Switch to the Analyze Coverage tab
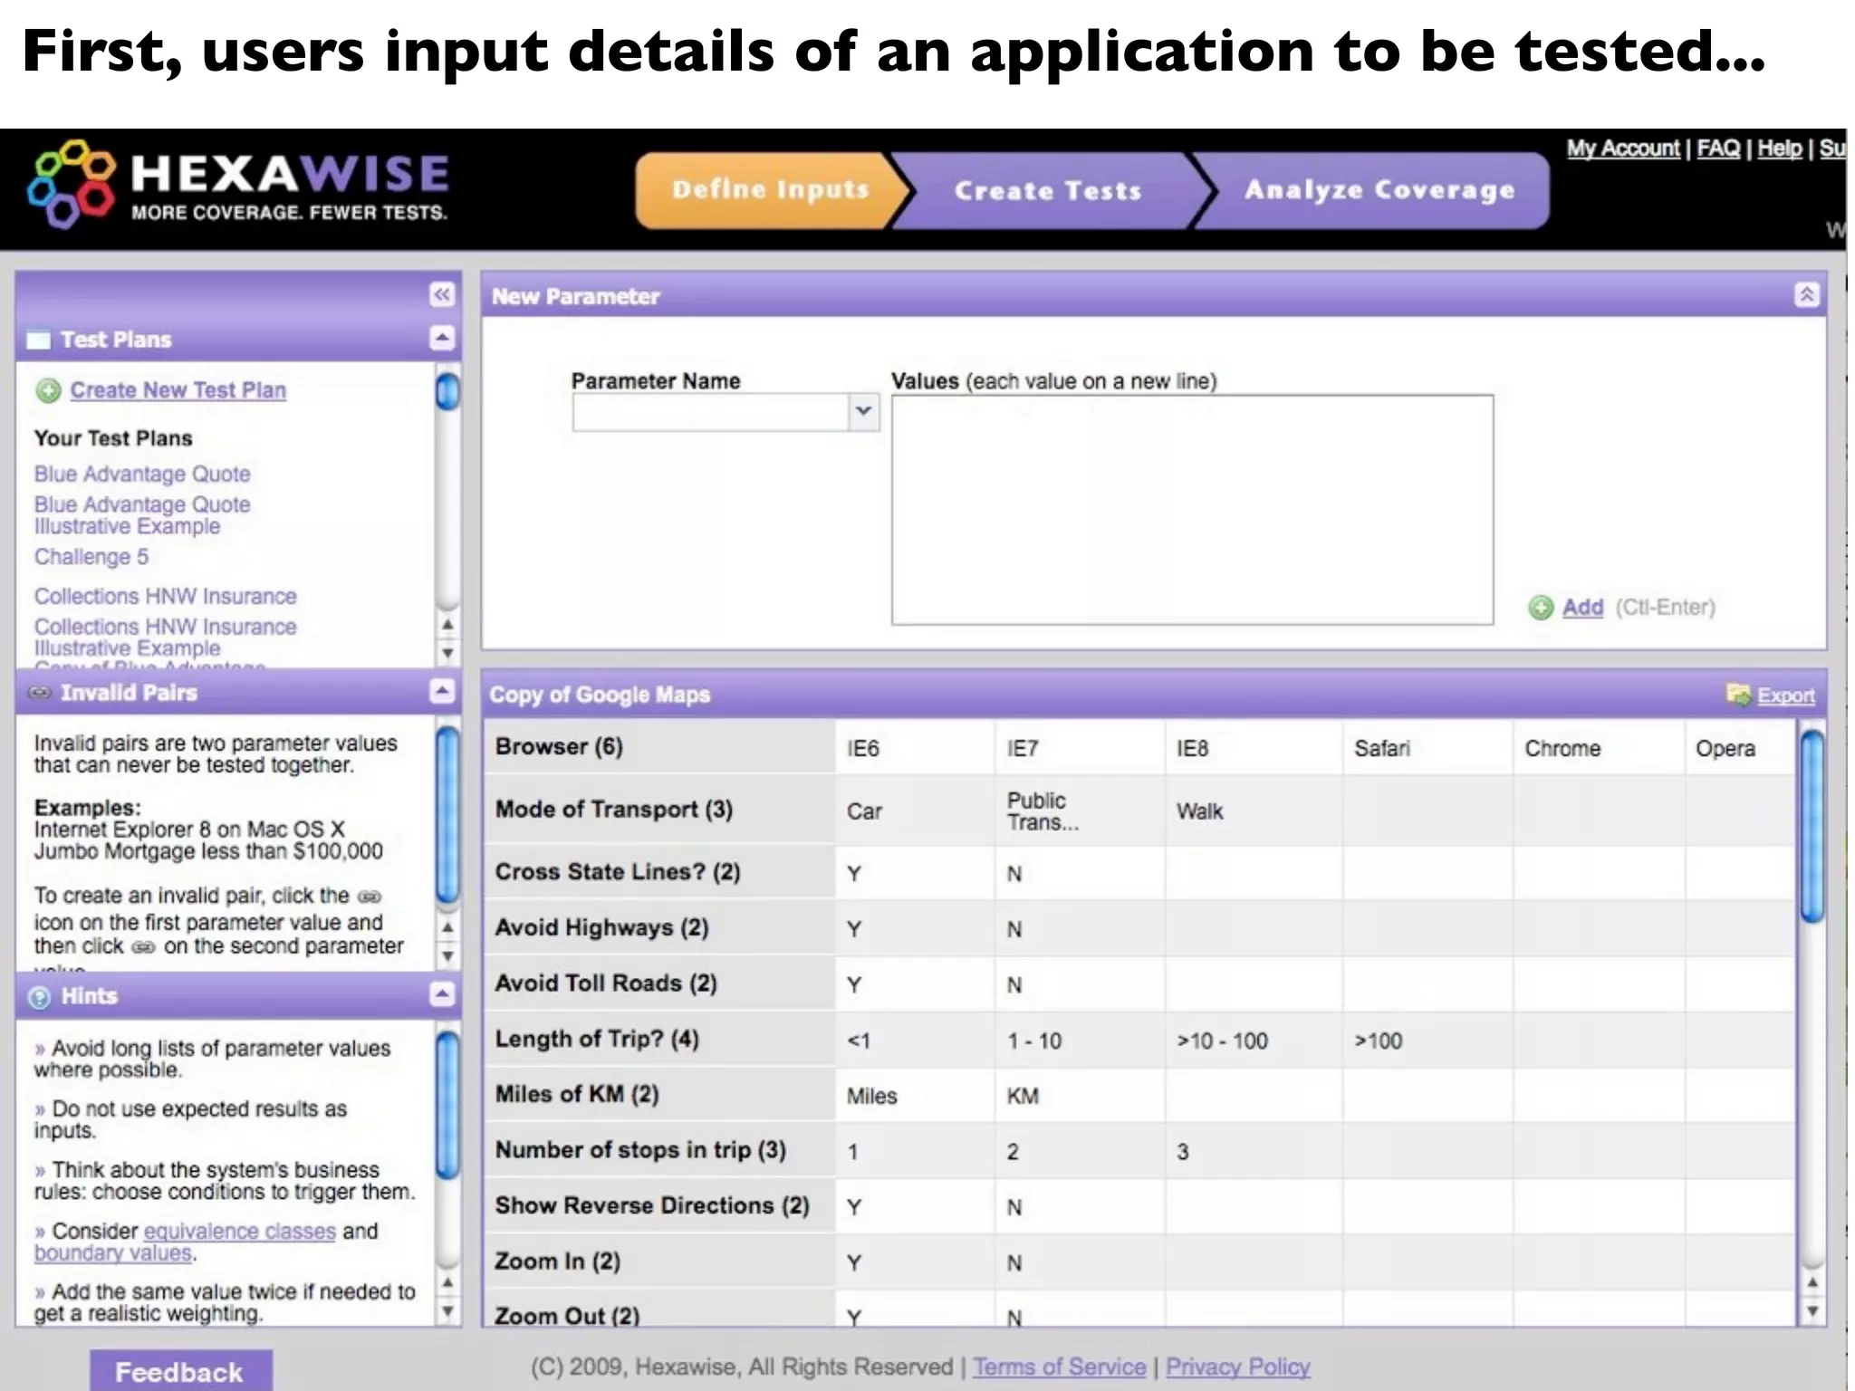 (x=1379, y=189)
